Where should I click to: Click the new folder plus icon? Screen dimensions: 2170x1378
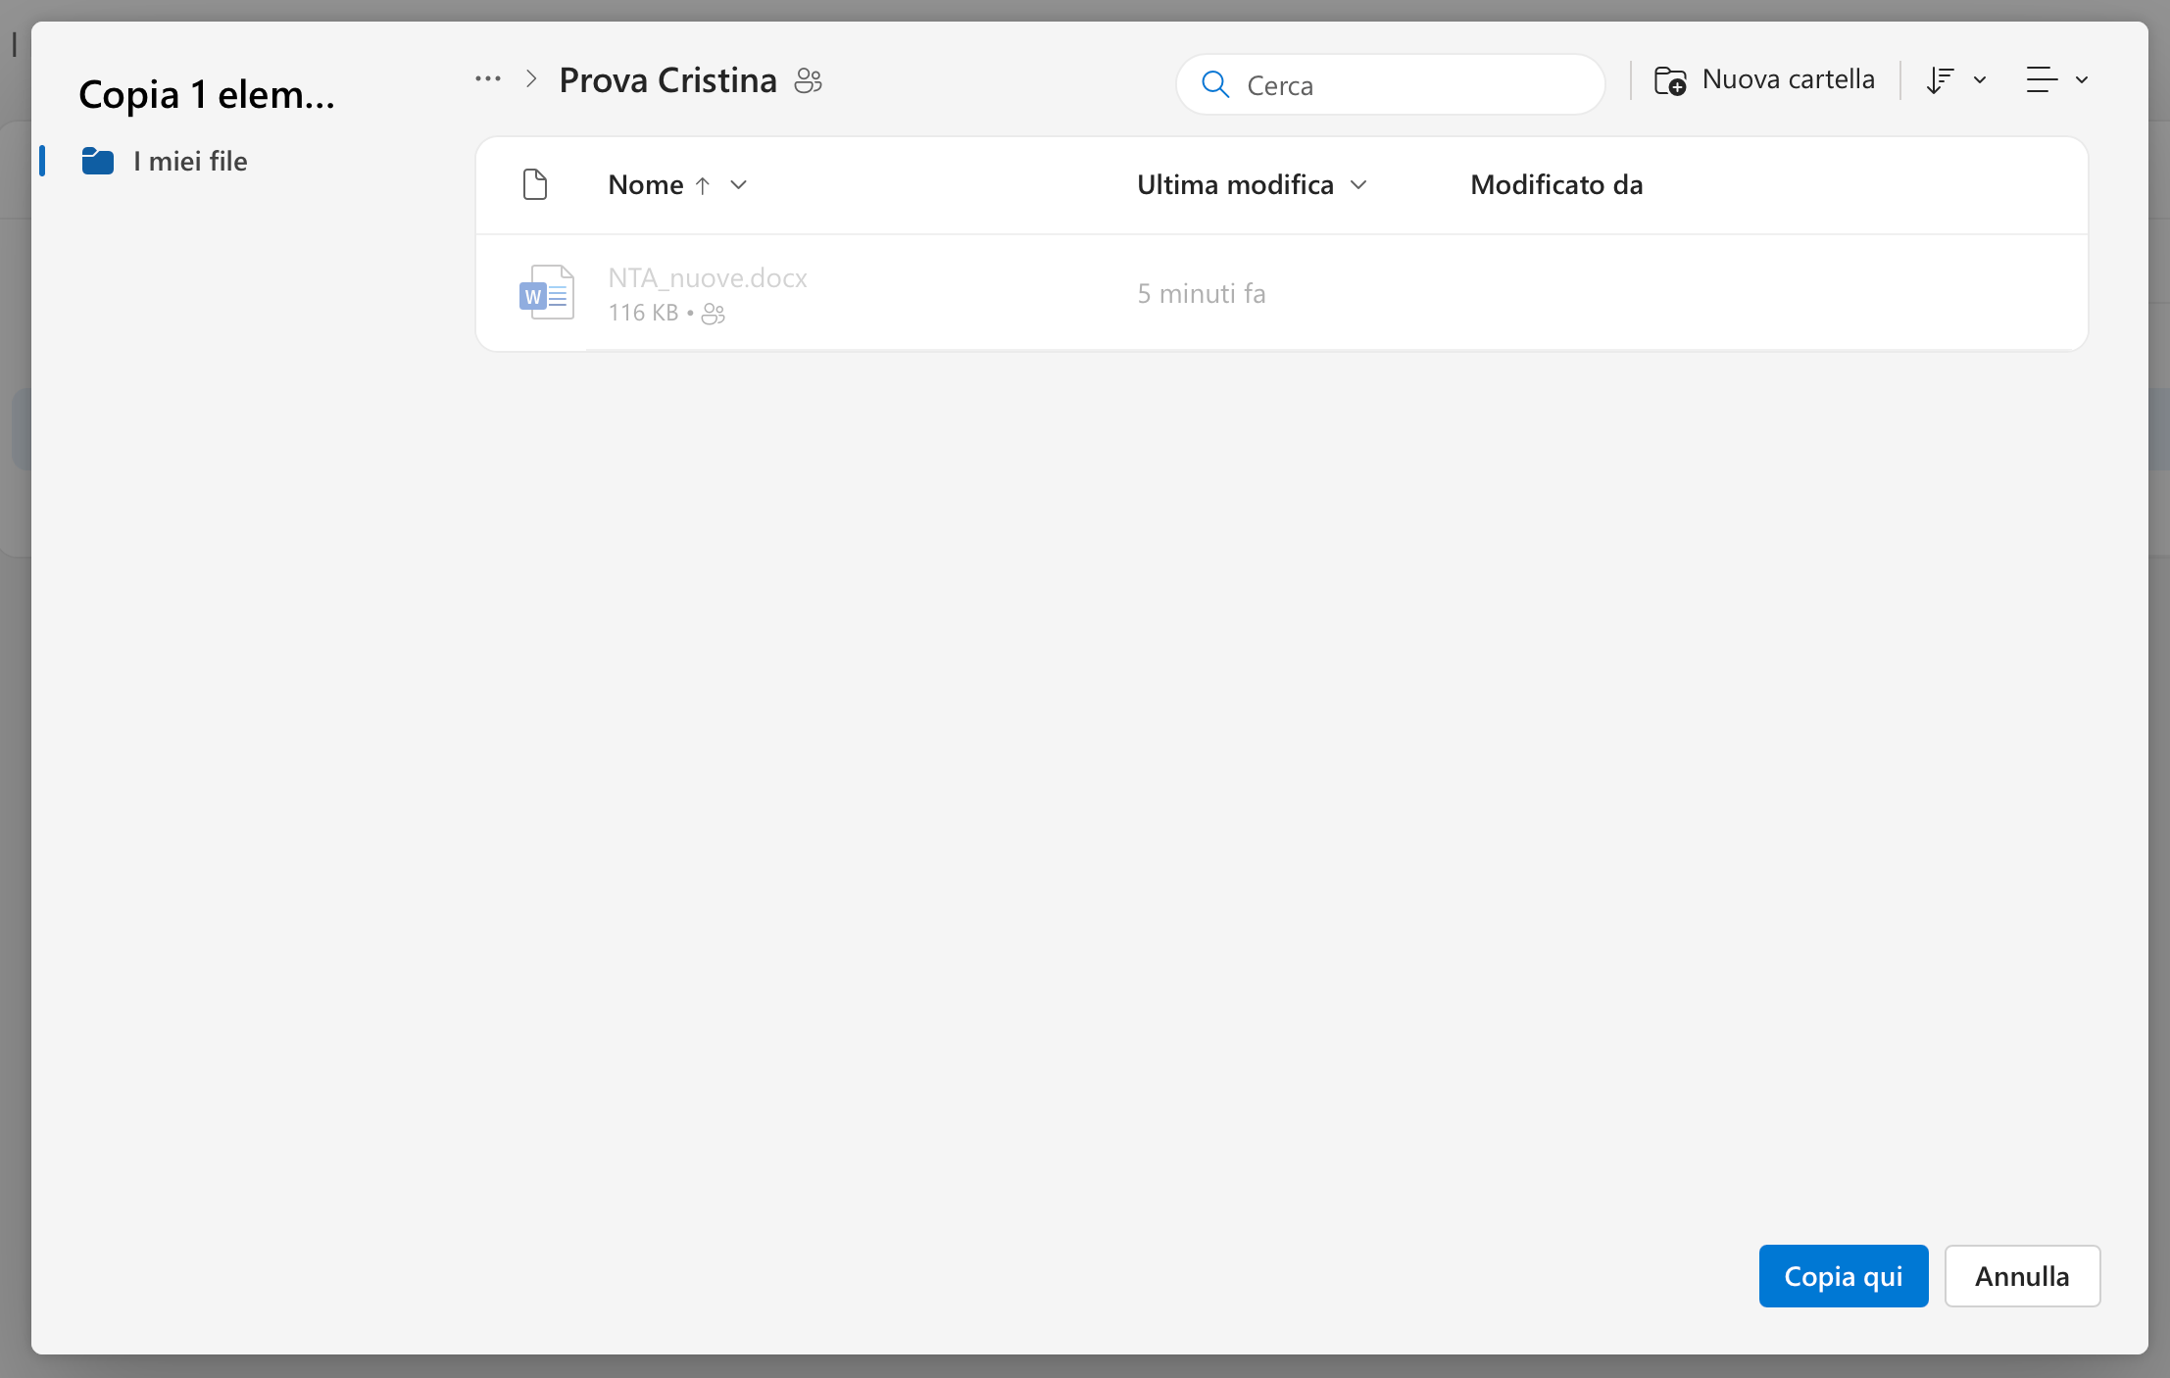click(x=1670, y=80)
